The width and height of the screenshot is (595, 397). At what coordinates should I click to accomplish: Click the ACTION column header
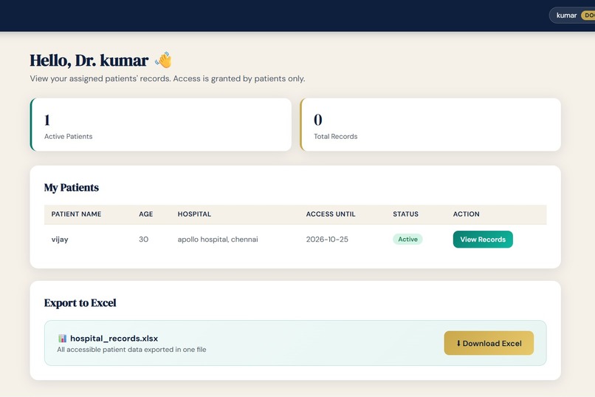click(x=466, y=214)
